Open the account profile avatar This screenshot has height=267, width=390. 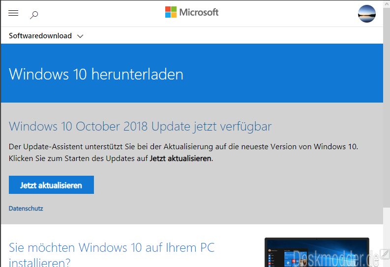(x=367, y=14)
